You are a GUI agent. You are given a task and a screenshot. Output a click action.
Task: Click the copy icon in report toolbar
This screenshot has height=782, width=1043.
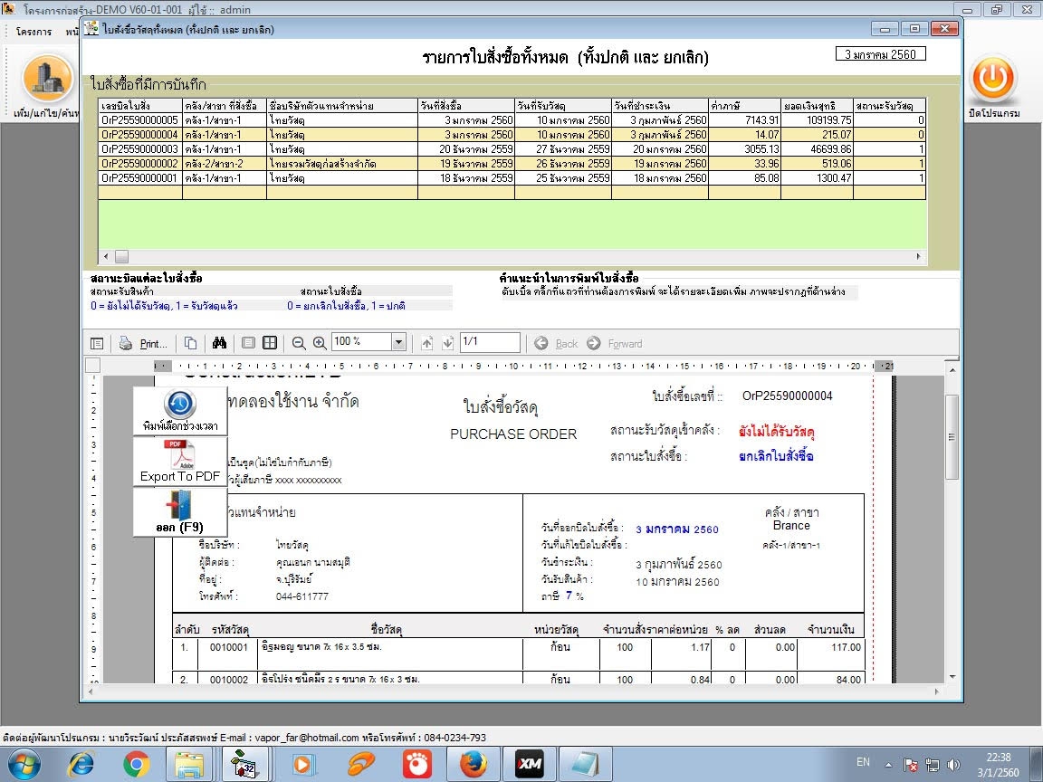click(190, 343)
